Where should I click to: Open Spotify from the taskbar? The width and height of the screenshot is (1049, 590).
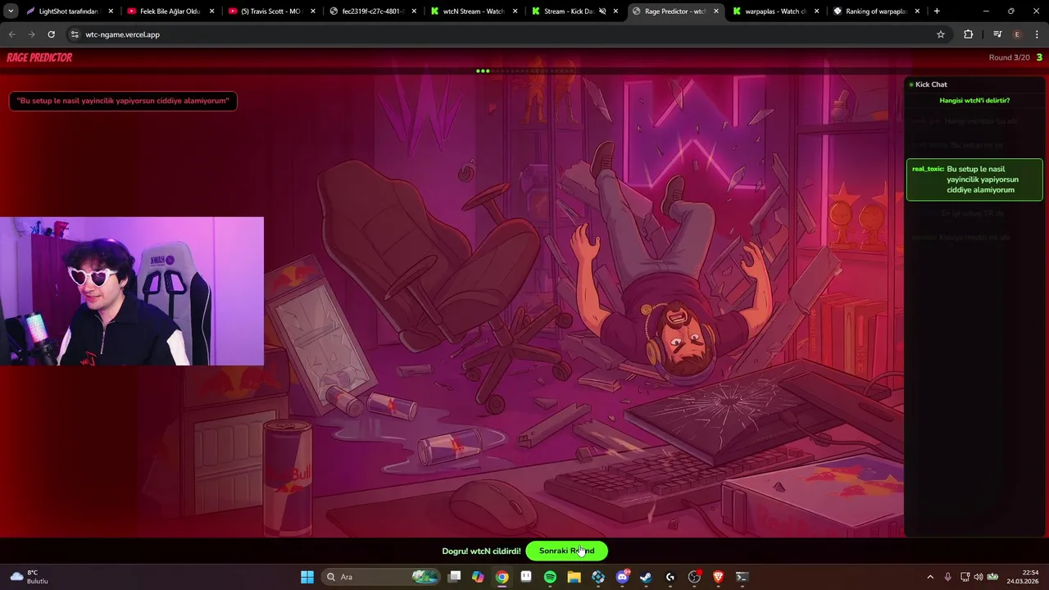pos(550,577)
